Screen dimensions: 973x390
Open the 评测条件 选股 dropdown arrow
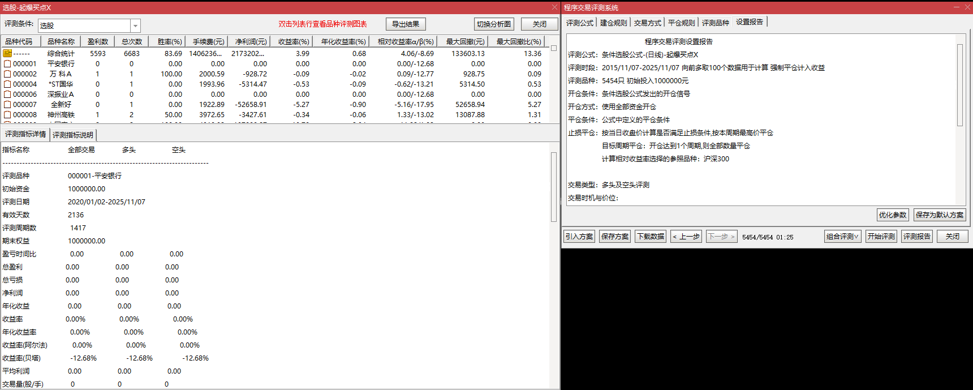(x=135, y=26)
